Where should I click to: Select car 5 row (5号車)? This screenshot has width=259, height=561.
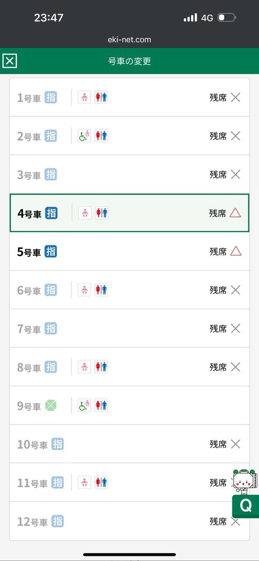(x=129, y=252)
